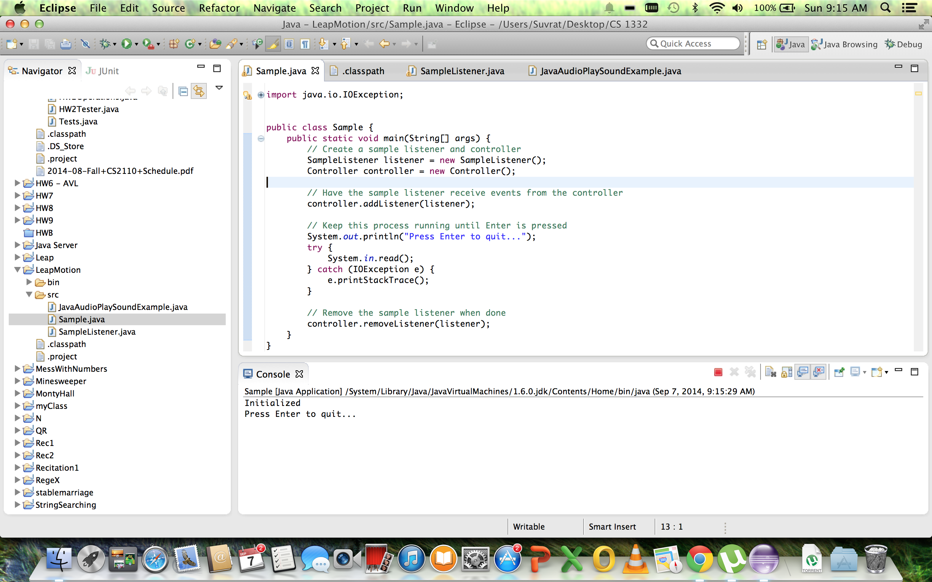Open the Navigator view menu dropdown arrow
Image resolution: width=932 pixels, height=582 pixels.
tap(219, 88)
